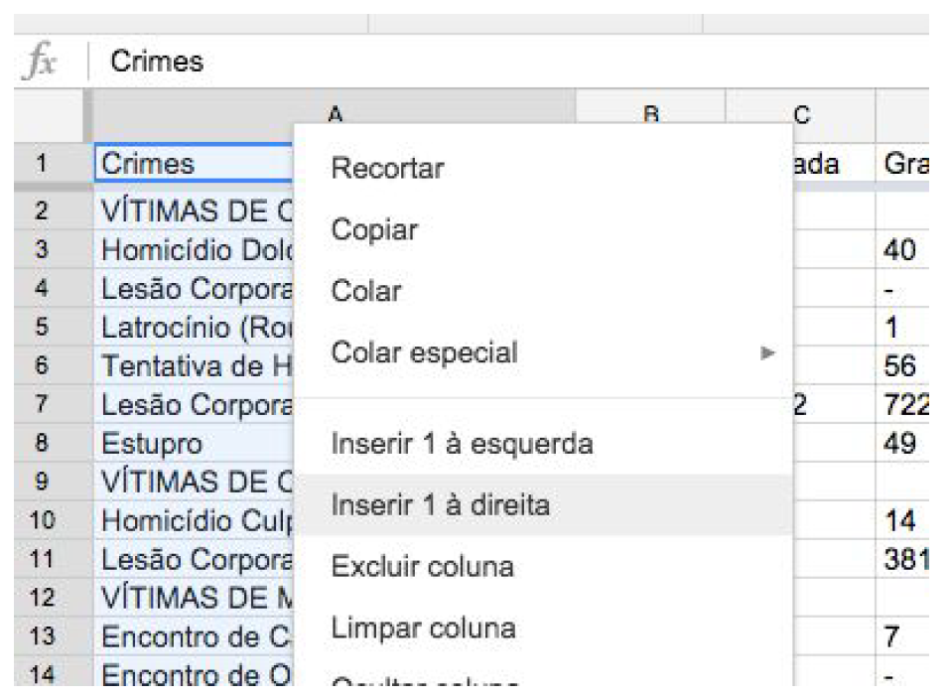This screenshot has width=951, height=699.
Task: Select column C header
Action: (800, 115)
